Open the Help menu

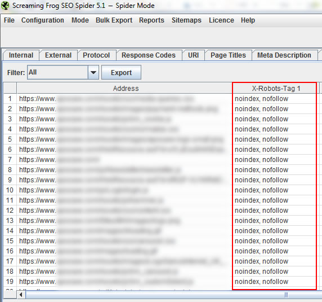[x=248, y=20]
